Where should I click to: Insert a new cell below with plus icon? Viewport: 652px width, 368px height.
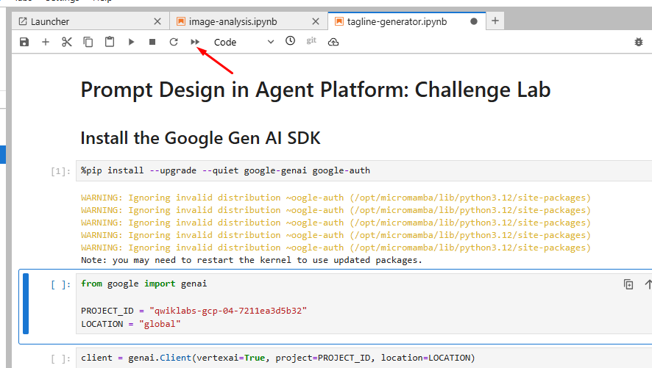46,42
